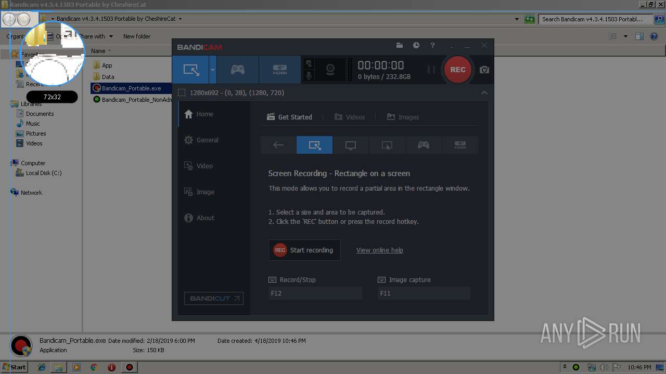Image resolution: width=666 pixels, height=374 pixels.
Task: Open Bandicam help question mark icon
Action: pos(432,46)
